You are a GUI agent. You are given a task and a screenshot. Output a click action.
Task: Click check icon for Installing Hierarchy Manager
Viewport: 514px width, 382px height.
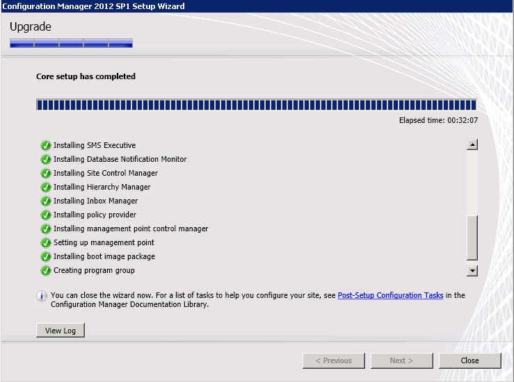pyautogui.click(x=46, y=188)
